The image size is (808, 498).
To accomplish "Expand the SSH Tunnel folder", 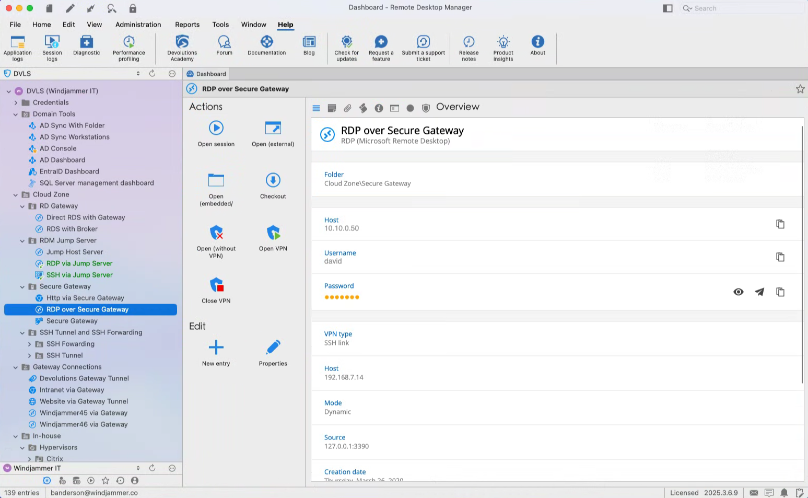I will pos(29,356).
